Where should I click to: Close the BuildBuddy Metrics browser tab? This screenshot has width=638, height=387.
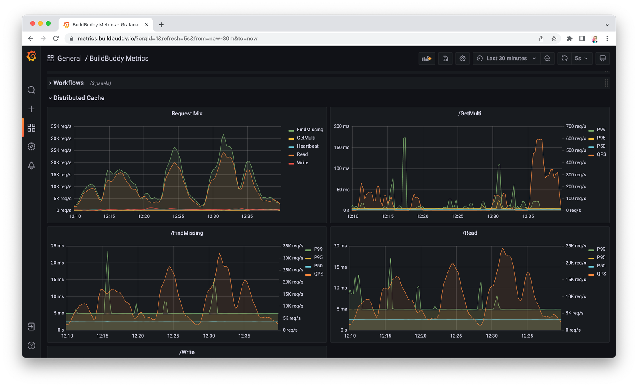coord(146,25)
